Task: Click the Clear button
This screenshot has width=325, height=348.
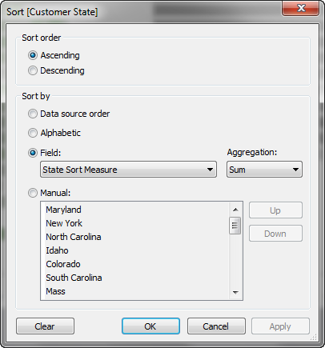Action: tap(45, 326)
